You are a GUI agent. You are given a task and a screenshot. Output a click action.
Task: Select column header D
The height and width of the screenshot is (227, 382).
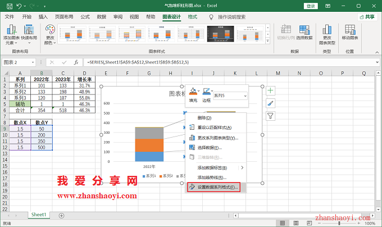click(84, 73)
